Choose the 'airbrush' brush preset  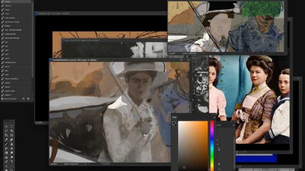(x=16, y=5)
